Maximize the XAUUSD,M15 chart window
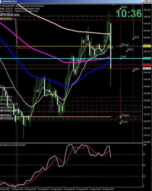Screen dimensions: 152x191 pos(147,1)
